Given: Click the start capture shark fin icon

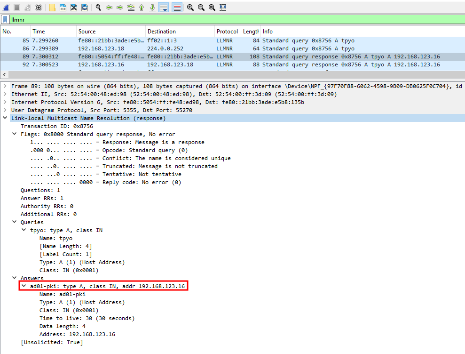Looking at the screenshot, I should tap(6, 8).
